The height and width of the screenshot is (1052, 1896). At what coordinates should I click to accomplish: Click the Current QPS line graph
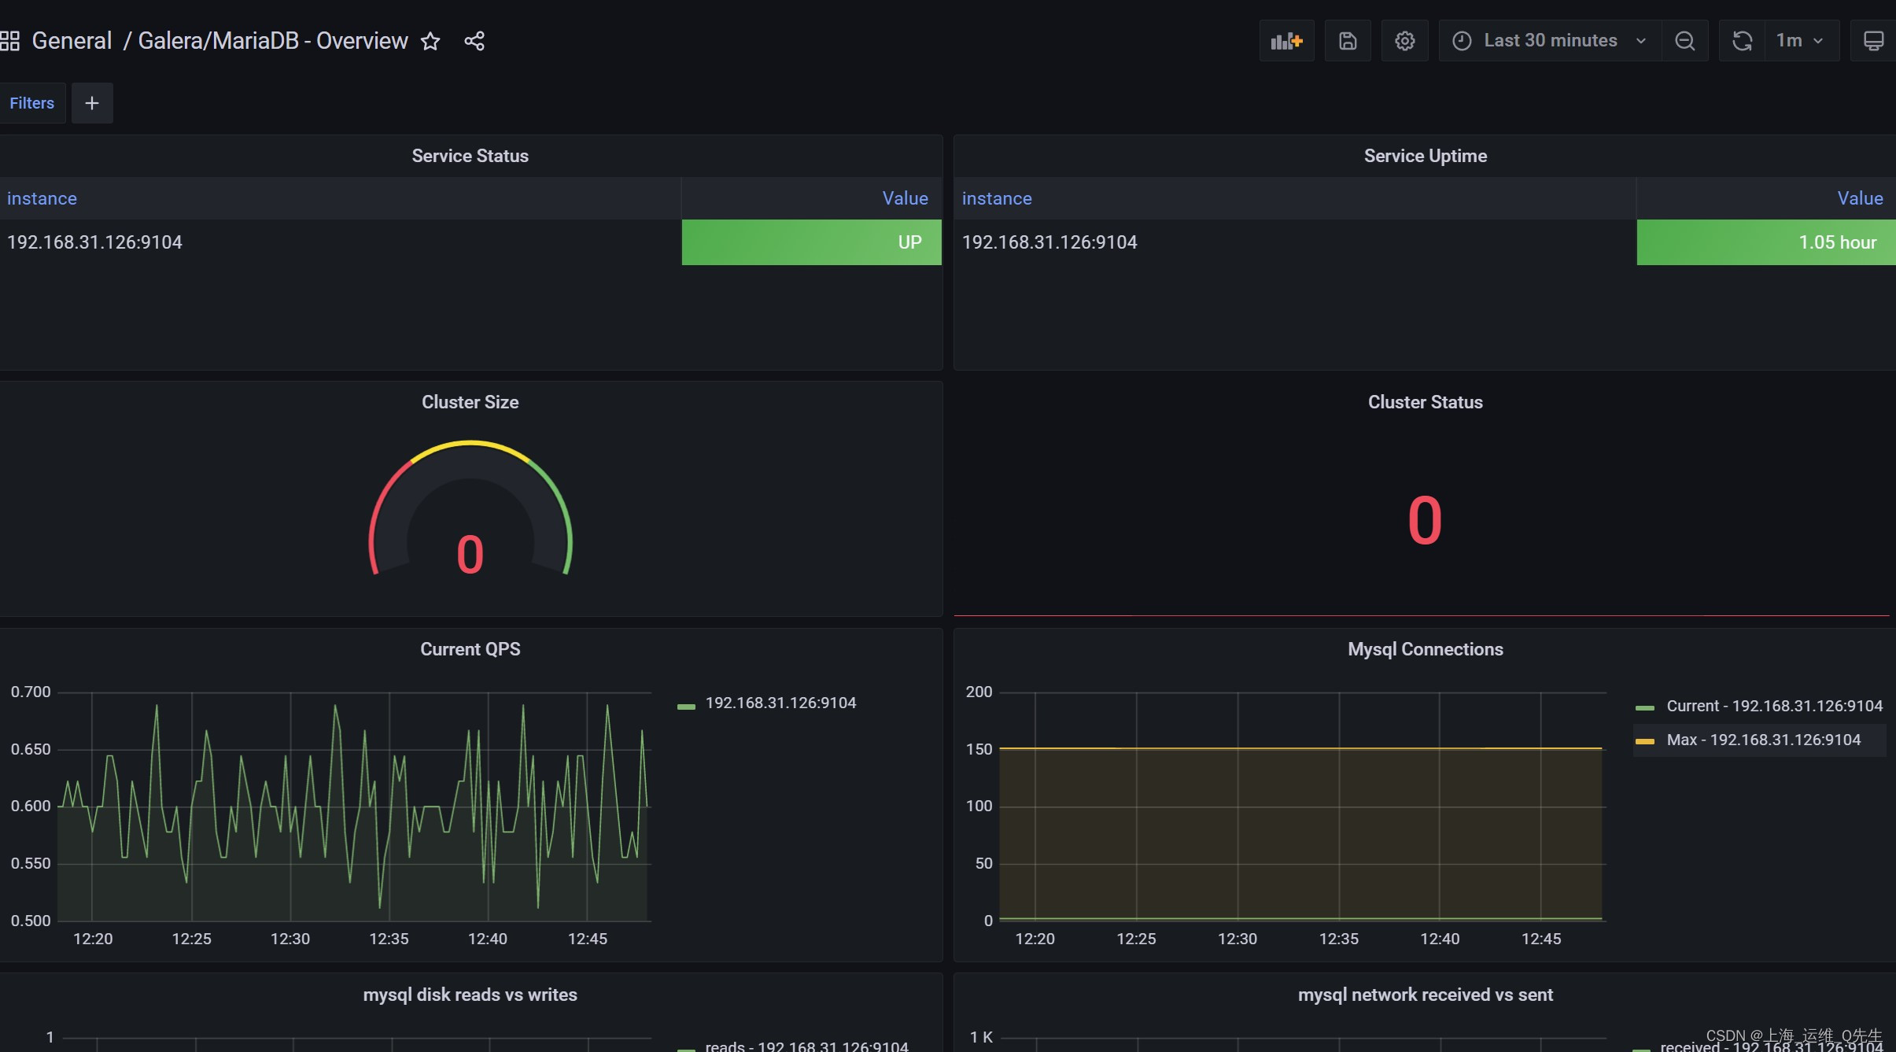point(354,807)
